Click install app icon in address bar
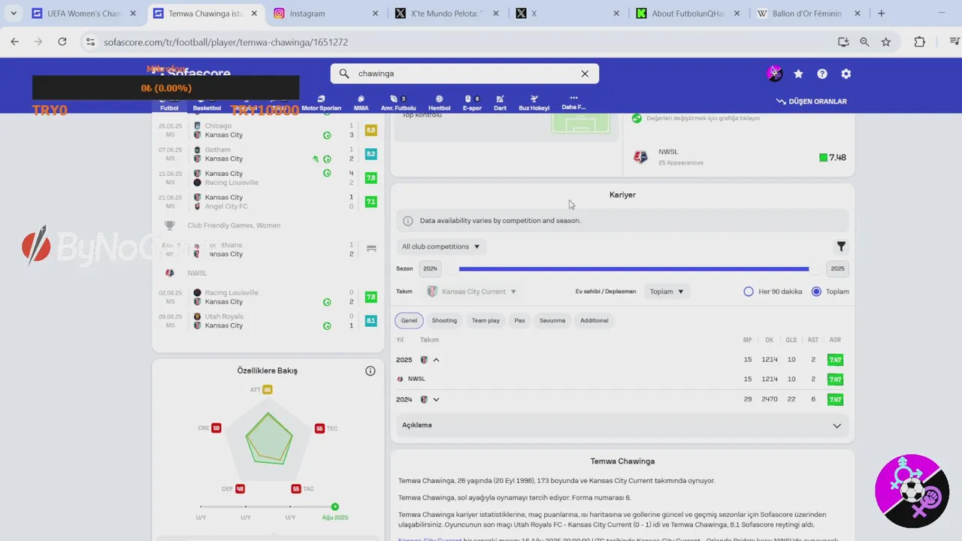 point(843,42)
